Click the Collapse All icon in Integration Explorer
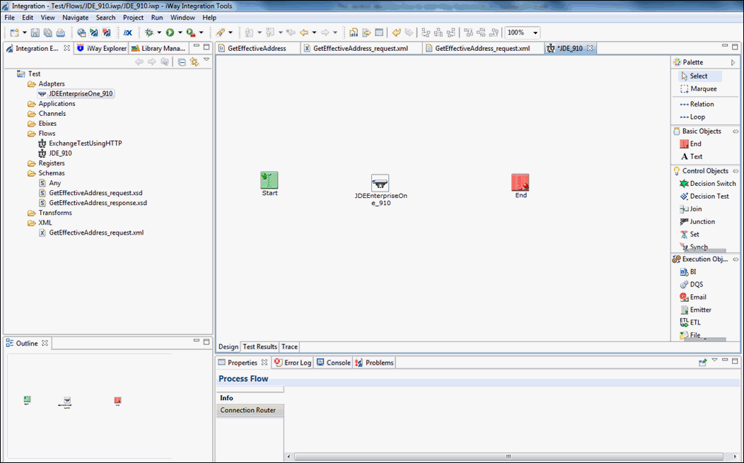Screen dimensions: 744x463 click(x=182, y=61)
